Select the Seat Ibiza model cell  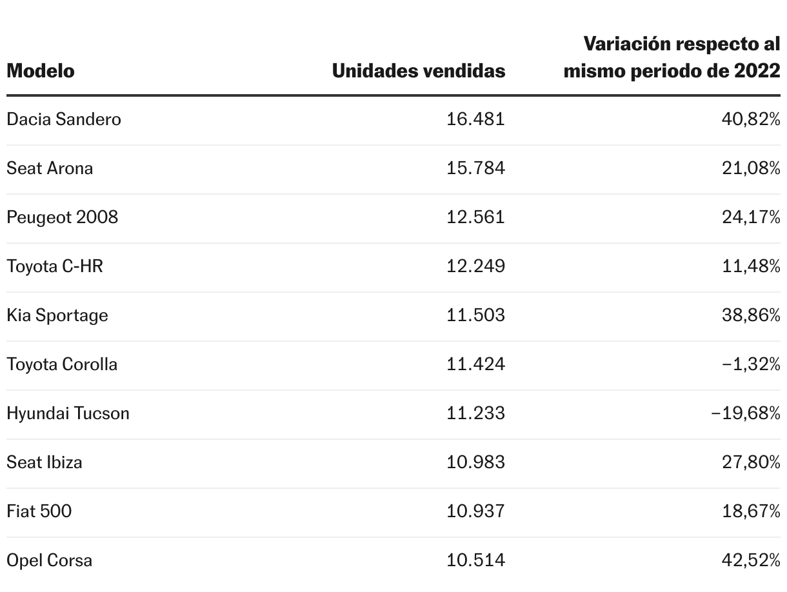click(x=45, y=462)
